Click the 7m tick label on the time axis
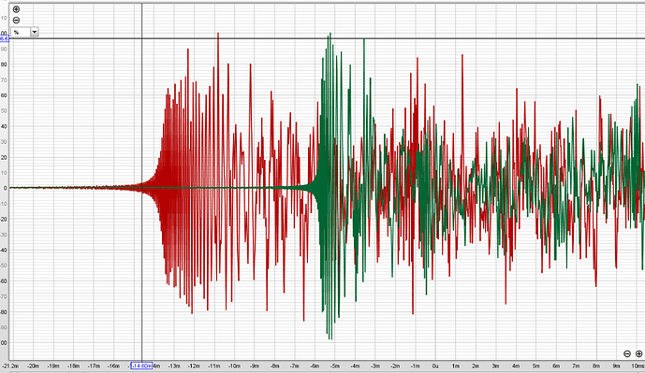 pos(577,366)
